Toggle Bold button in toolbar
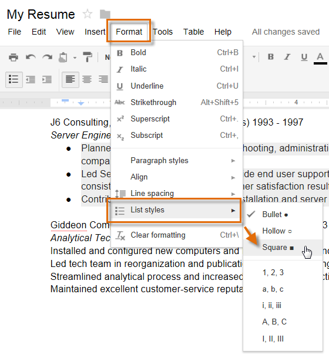Screen dimensions: 329x355 [x=270, y=56]
